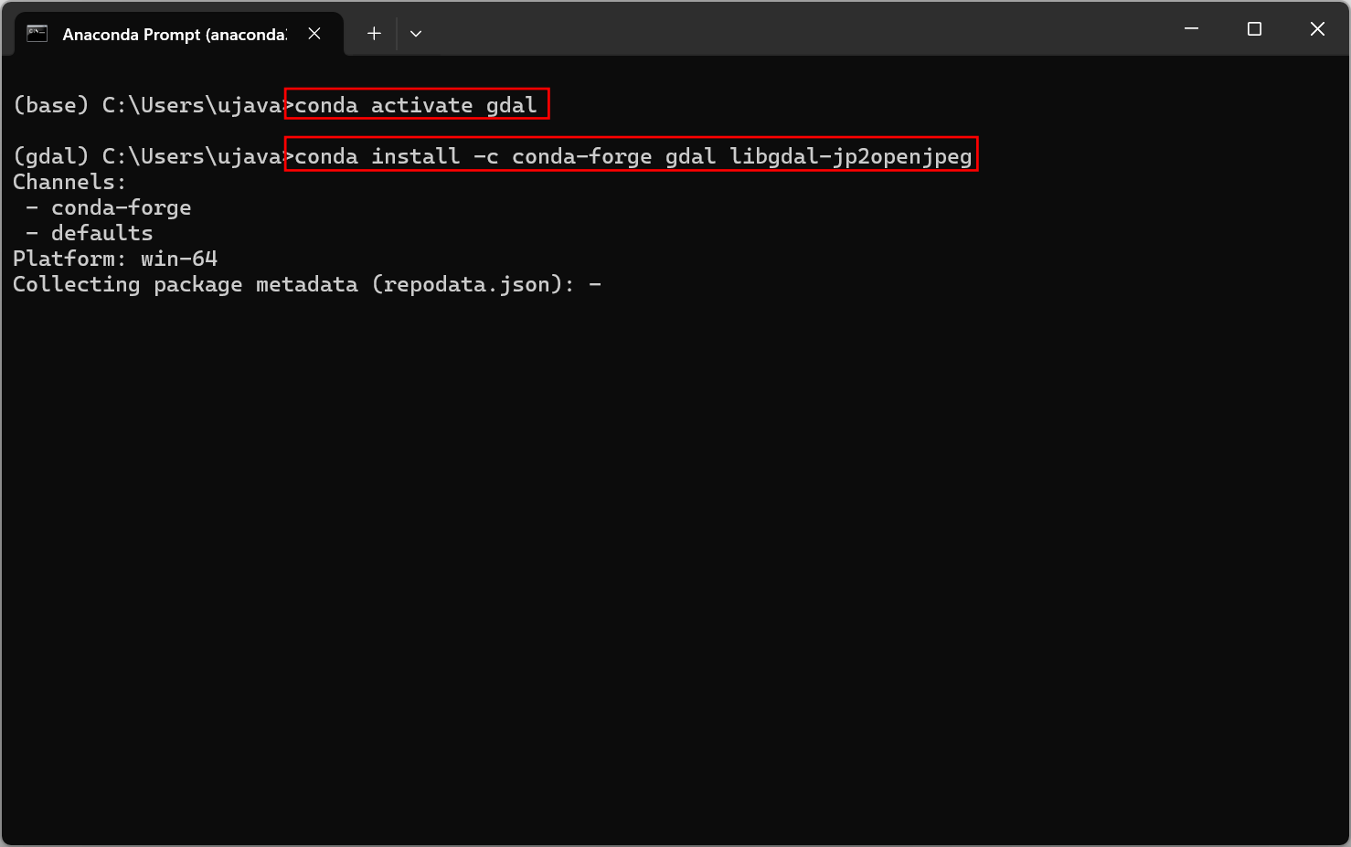Screen dimensions: 1351x847
Task: Close the terminal window
Action: click(1317, 29)
